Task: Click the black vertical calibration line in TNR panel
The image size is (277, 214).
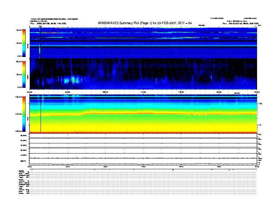Action: coord(41,114)
